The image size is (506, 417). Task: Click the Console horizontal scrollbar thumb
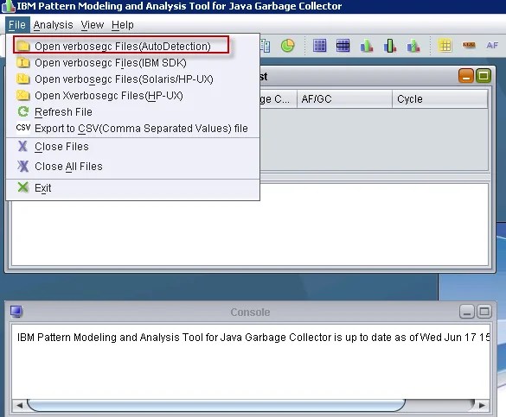coord(216,405)
